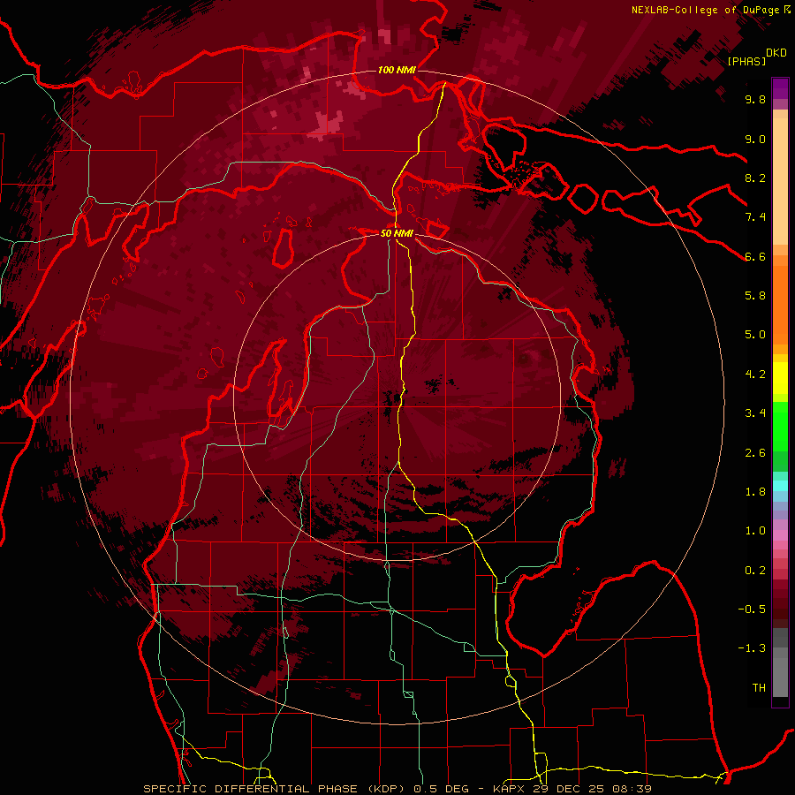
Task: Click the 9.0 value on the color scale
Action: [x=755, y=139]
